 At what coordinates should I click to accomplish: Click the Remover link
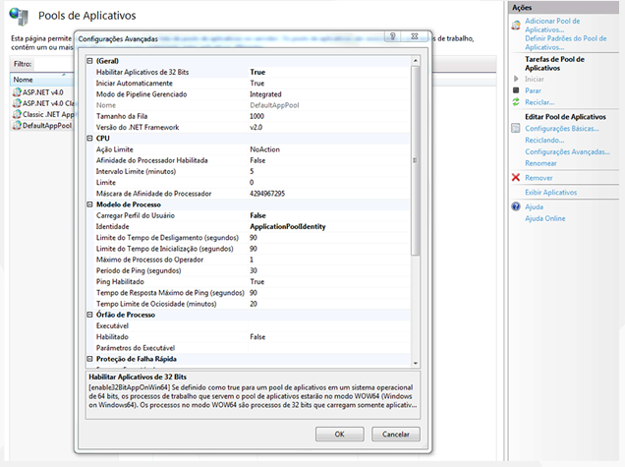(x=539, y=178)
